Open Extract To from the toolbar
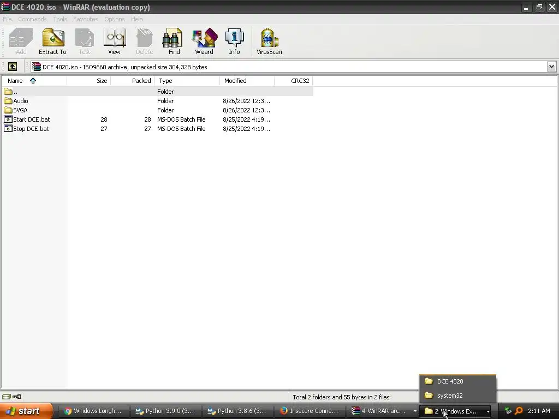Image resolution: width=559 pixels, height=419 pixels. (x=52, y=41)
